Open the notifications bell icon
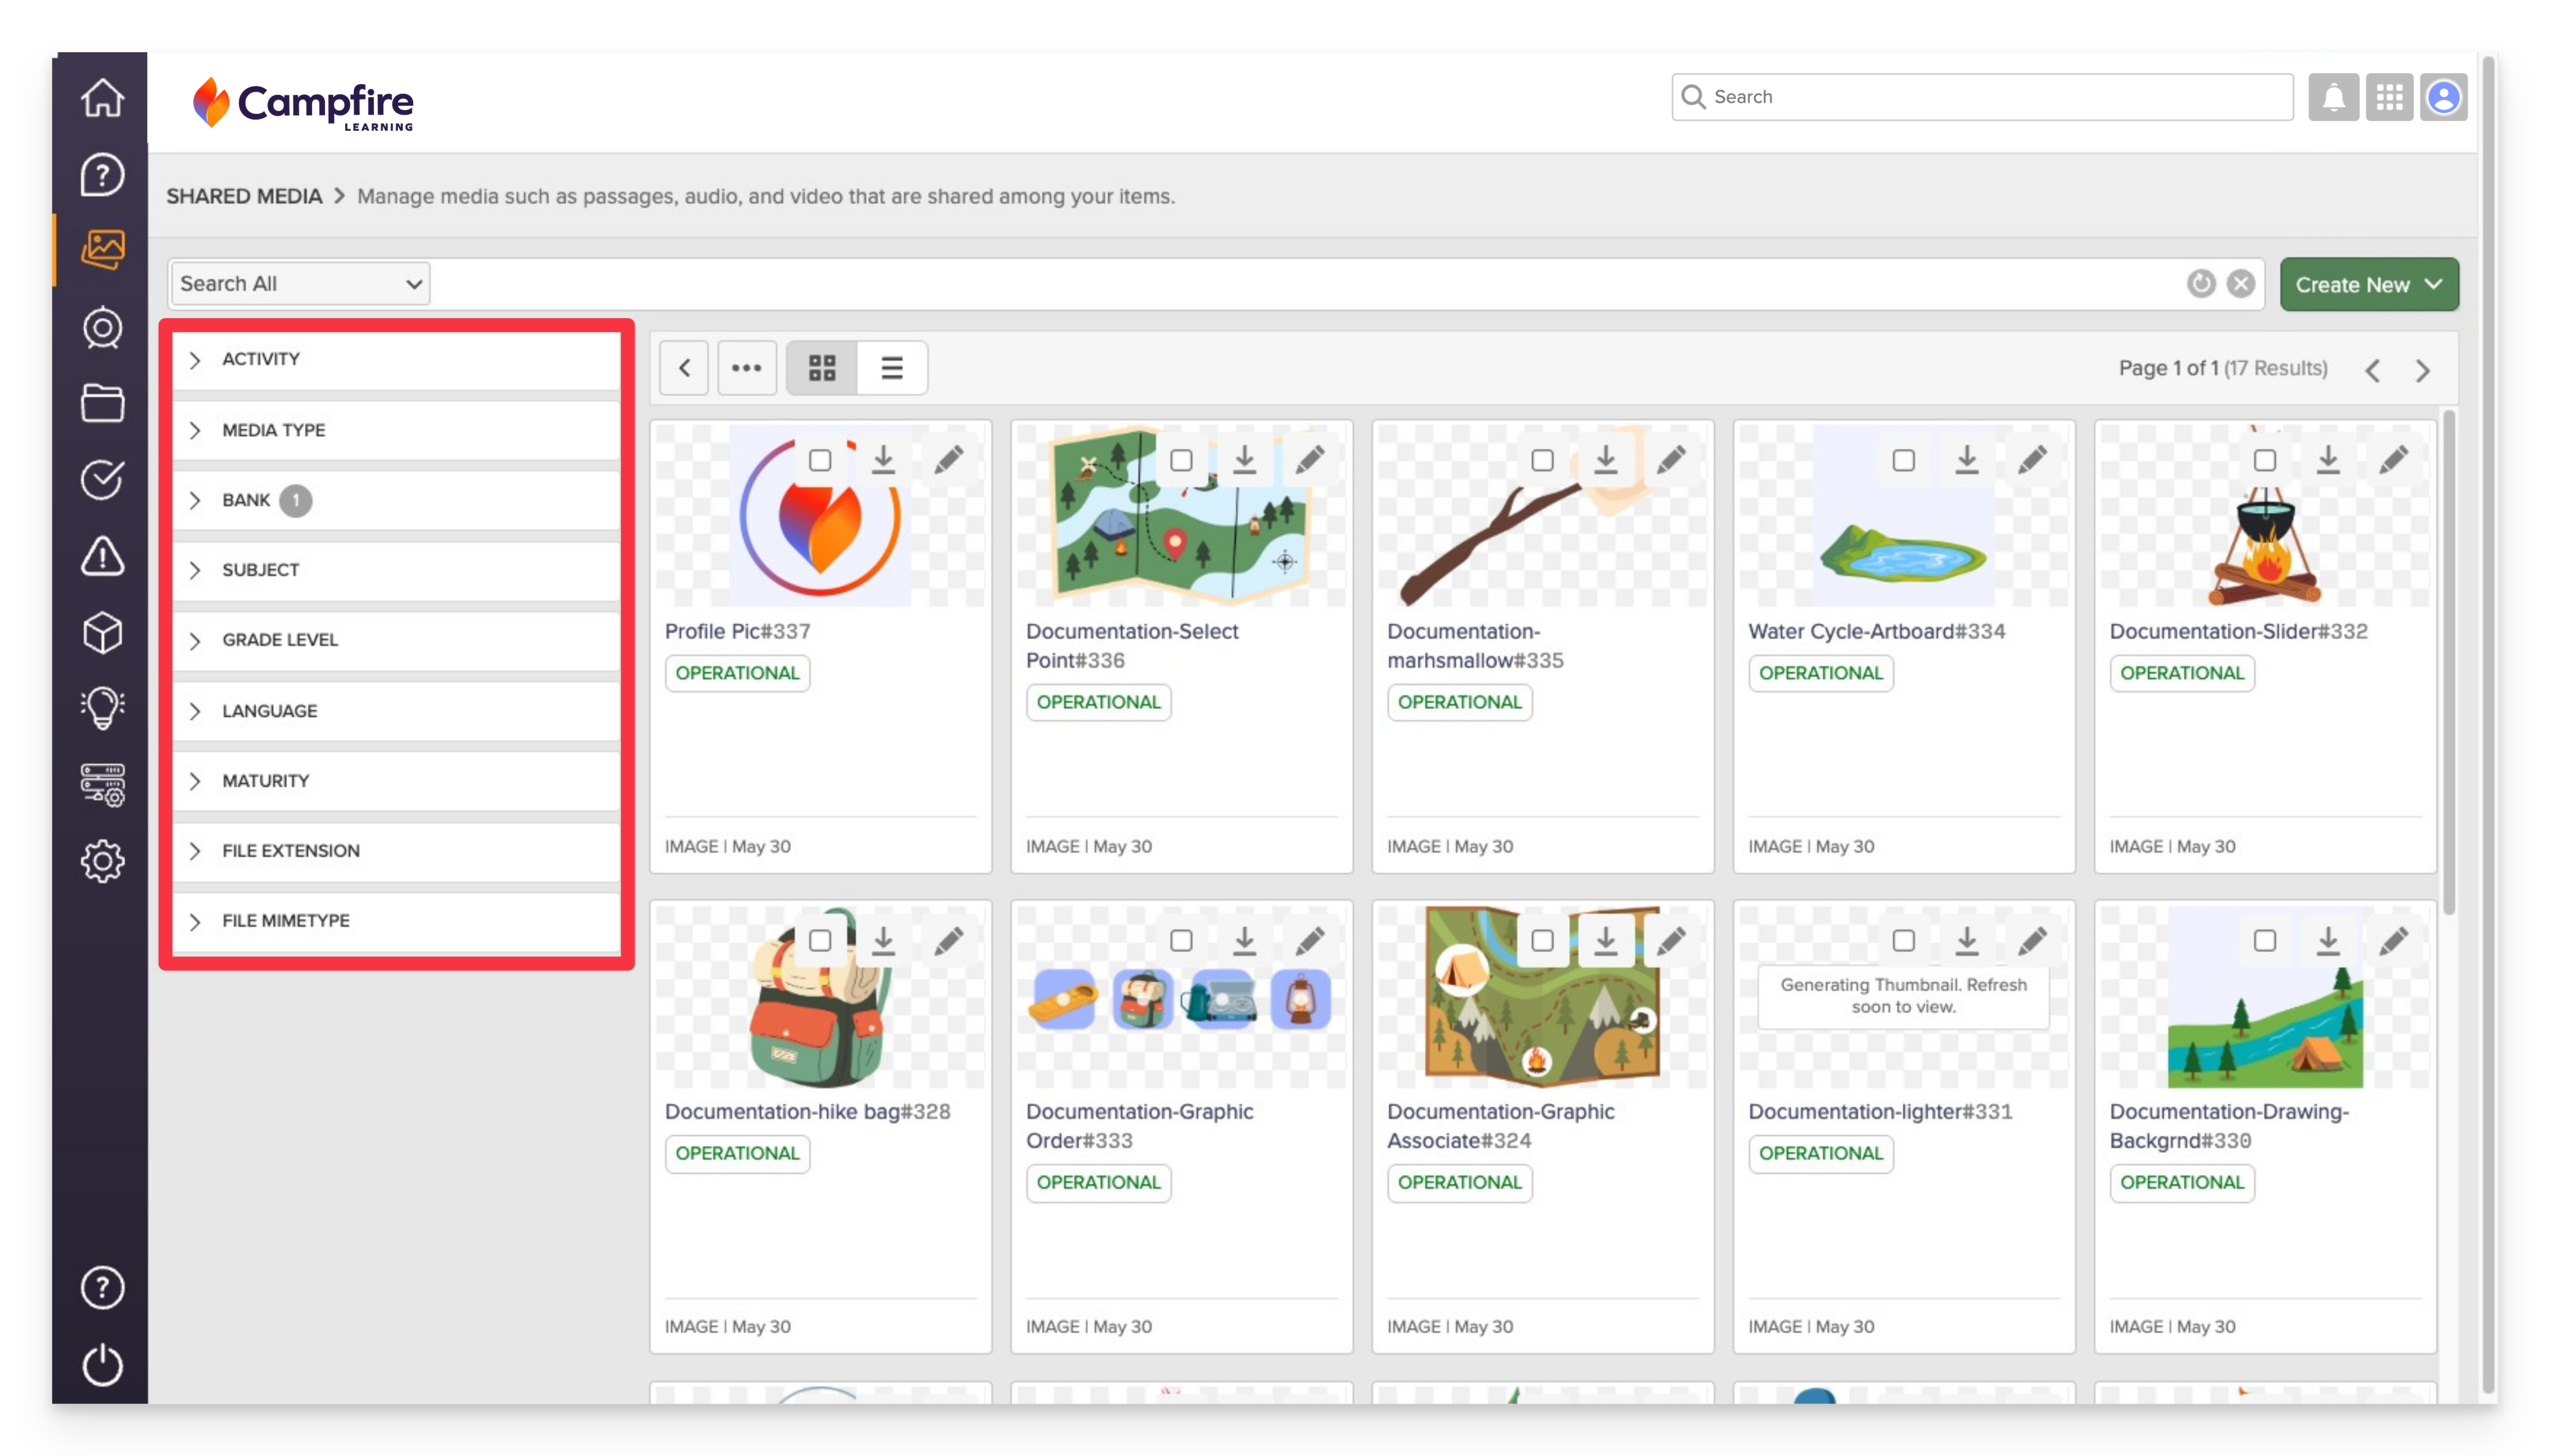 click(2332, 97)
